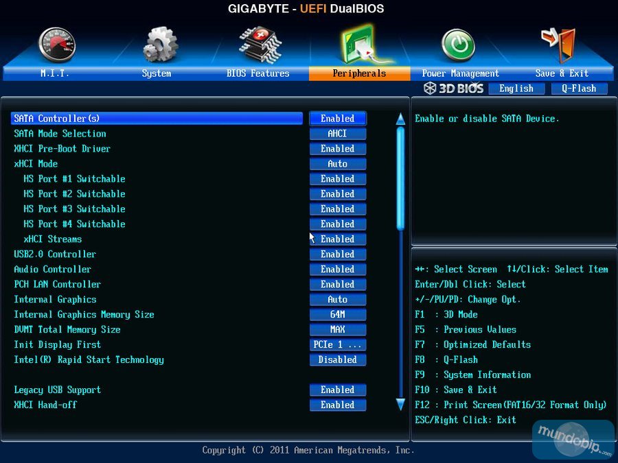618x463 pixels.
Task: Open the Save & Exit tab
Action: tap(562, 73)
